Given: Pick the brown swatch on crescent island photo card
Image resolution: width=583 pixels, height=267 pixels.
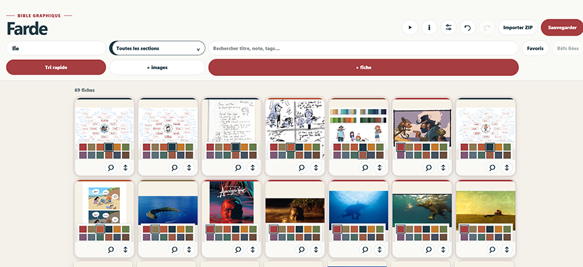Looking at the screenshot, I should [x=189, y=237].
